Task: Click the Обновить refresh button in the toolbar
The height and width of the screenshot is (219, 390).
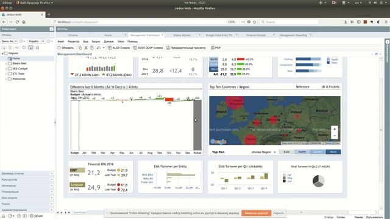Action: click(65, 47)
